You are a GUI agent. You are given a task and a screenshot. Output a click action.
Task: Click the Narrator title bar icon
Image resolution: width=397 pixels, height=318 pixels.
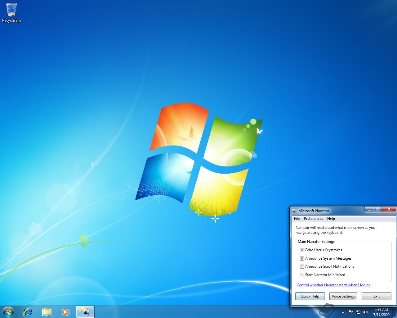tap(294, 211)
